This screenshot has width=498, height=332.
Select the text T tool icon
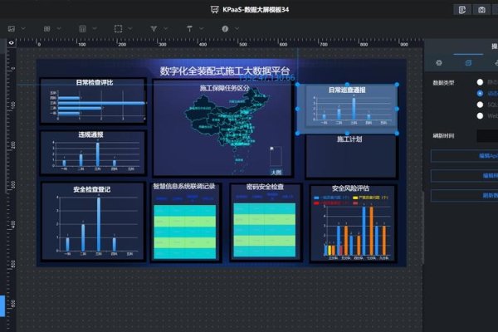189,29
